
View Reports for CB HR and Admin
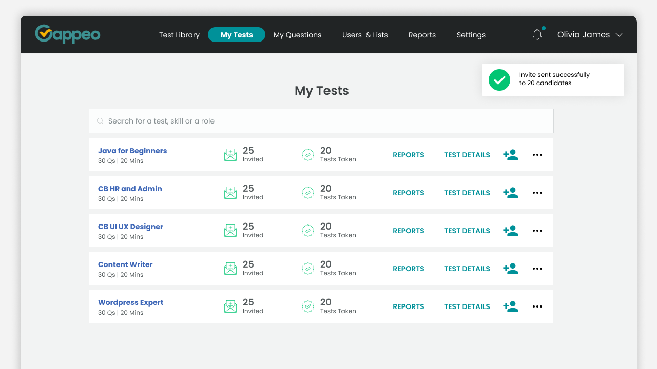(x=408, y=193)
